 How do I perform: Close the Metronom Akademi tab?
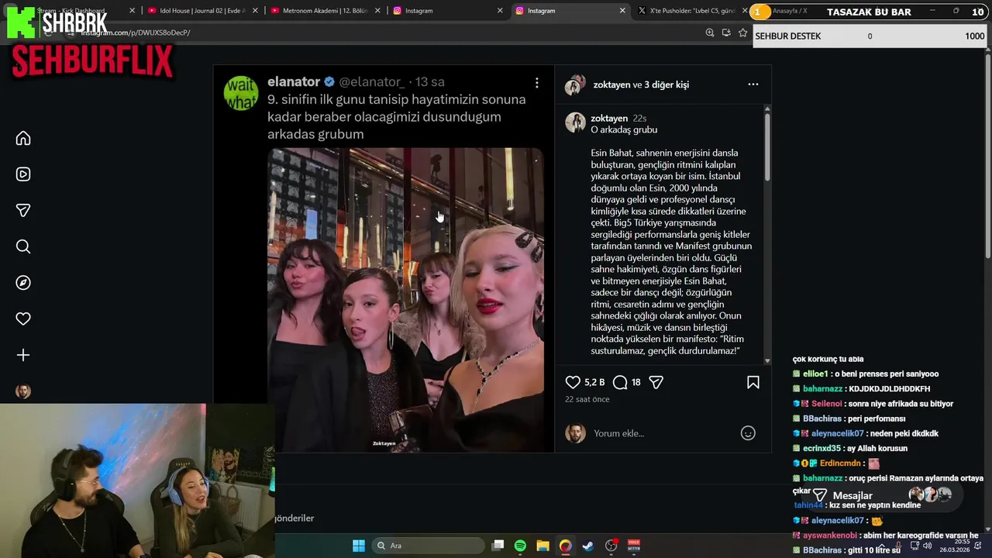[377, 11]
